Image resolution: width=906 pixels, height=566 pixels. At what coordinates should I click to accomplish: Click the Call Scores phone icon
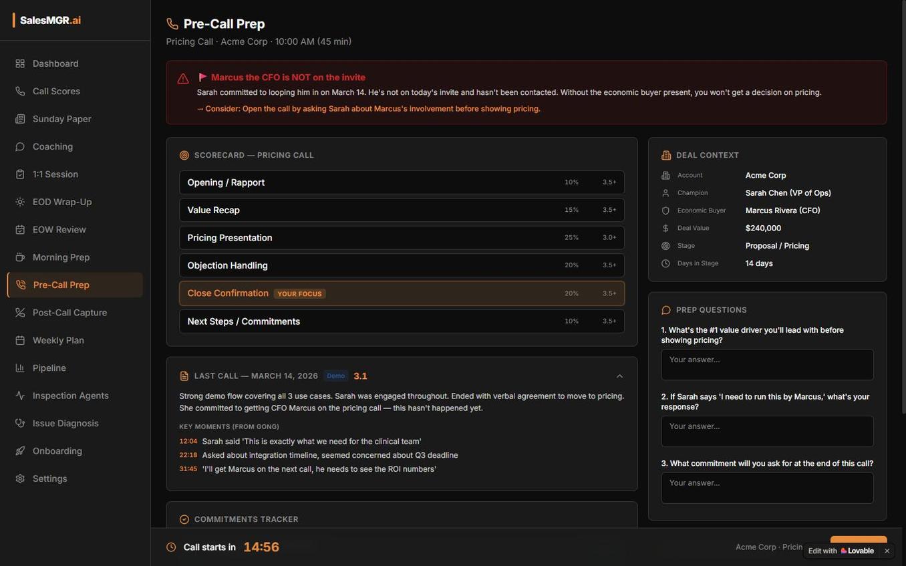point(20,91)
